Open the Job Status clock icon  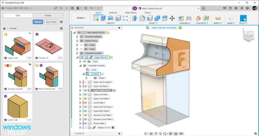236,8
